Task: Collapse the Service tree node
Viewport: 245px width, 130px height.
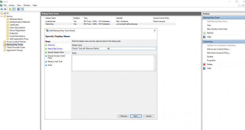Action: [x=2, y=16]
